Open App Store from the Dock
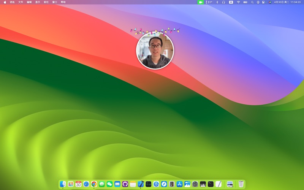The width and height of the screenshot is (304, 190). (180, 184)
